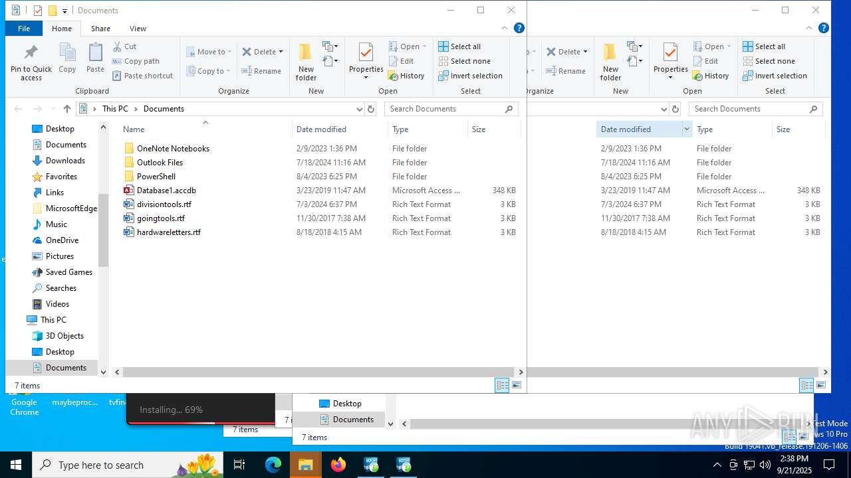
Task: Select the OneNote Notebooks folder
Action: point(173,149)
